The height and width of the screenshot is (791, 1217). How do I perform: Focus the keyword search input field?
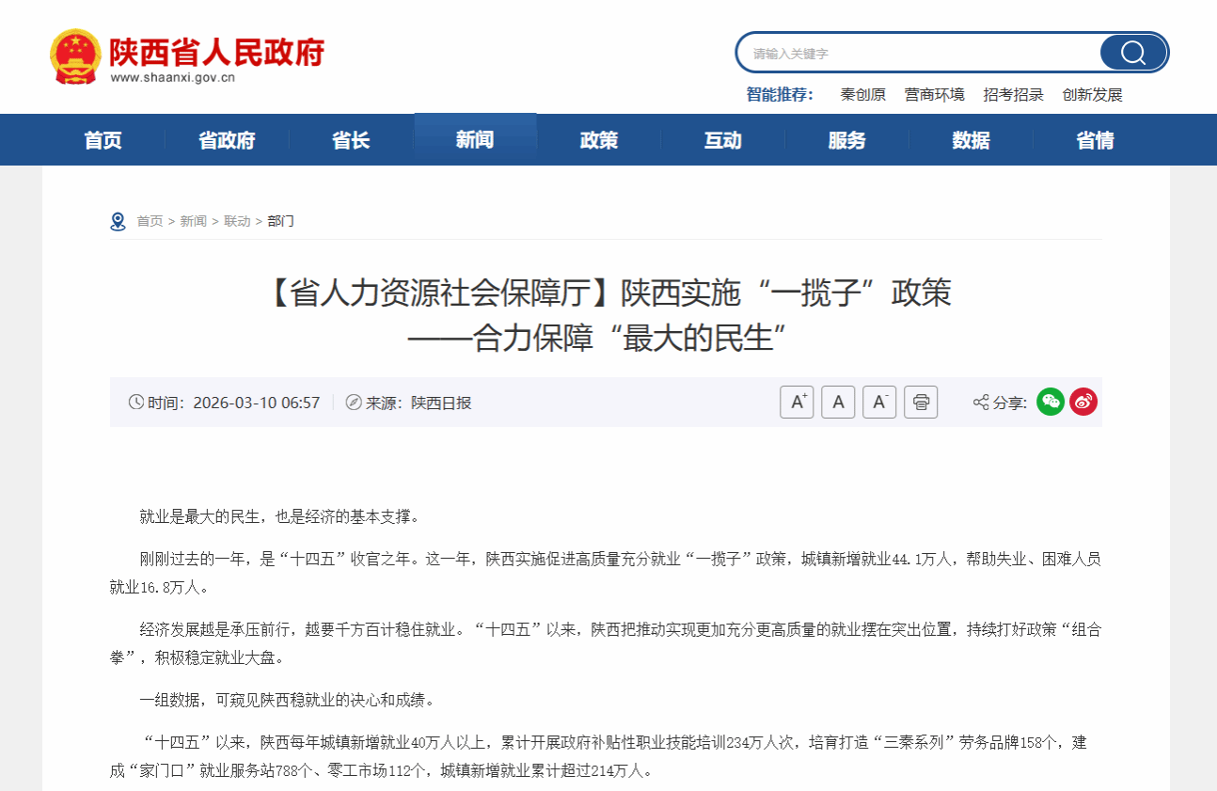[x=917, y=54]
